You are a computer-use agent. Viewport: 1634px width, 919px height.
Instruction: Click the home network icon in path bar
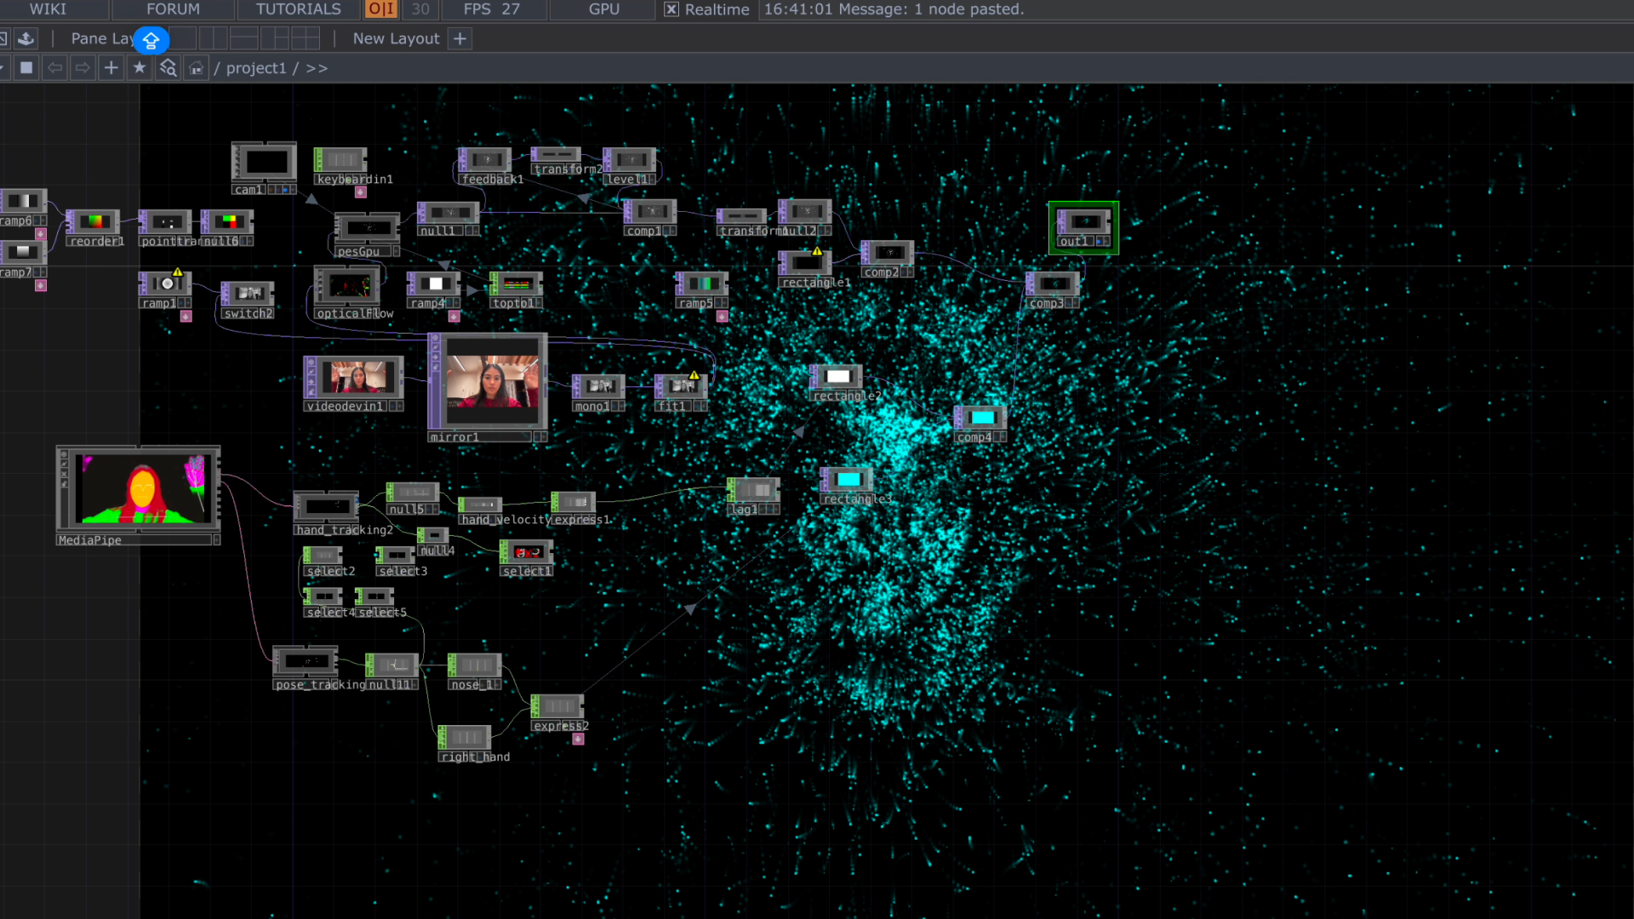tap(197, 68)
